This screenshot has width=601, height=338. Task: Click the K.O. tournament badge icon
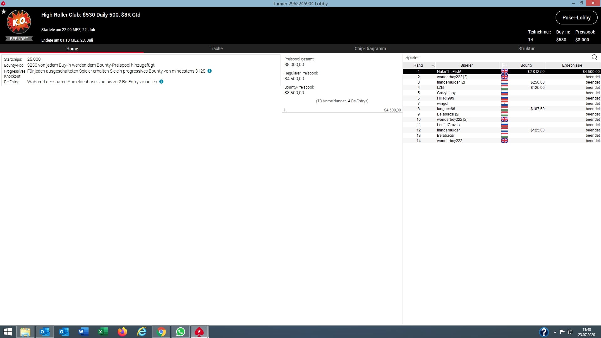tap(19, 22)
